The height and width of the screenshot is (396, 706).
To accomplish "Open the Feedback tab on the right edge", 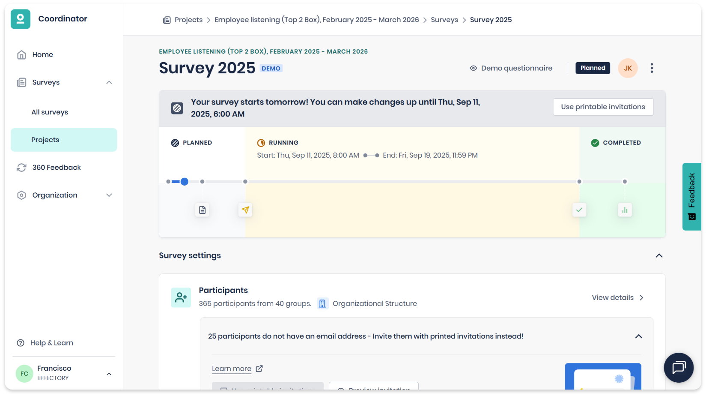I will pos(691,197).
